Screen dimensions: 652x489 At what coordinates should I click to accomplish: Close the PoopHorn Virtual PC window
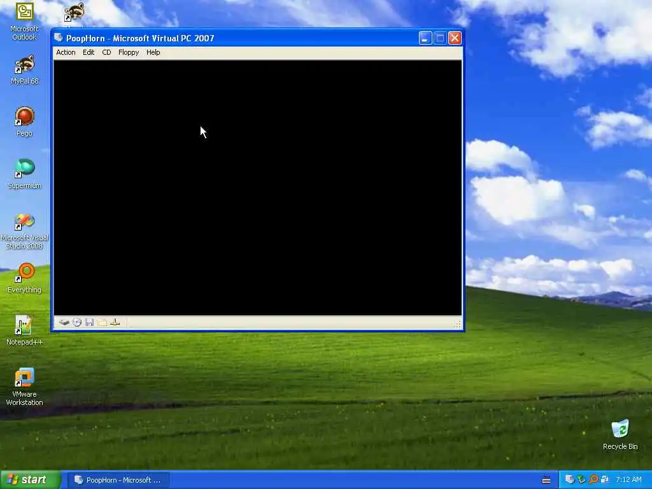click(455, 38)
